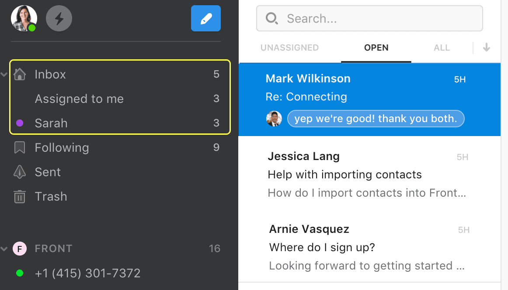The width and height of the screenshot is (508, 290).
Task: Open the Assigned to me folder
Action: point(120,99)
